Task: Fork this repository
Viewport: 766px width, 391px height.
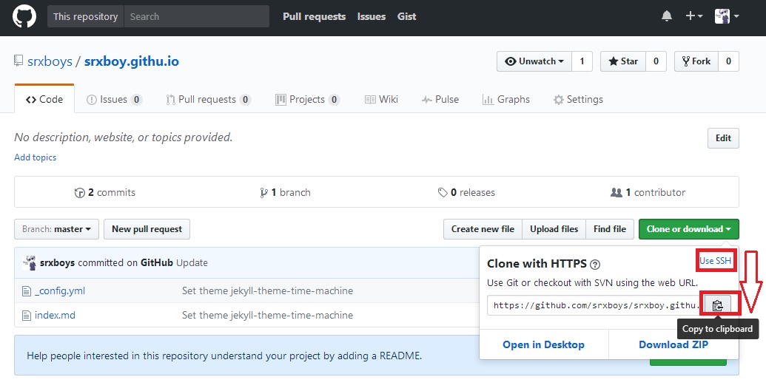Action: point(696,61)
